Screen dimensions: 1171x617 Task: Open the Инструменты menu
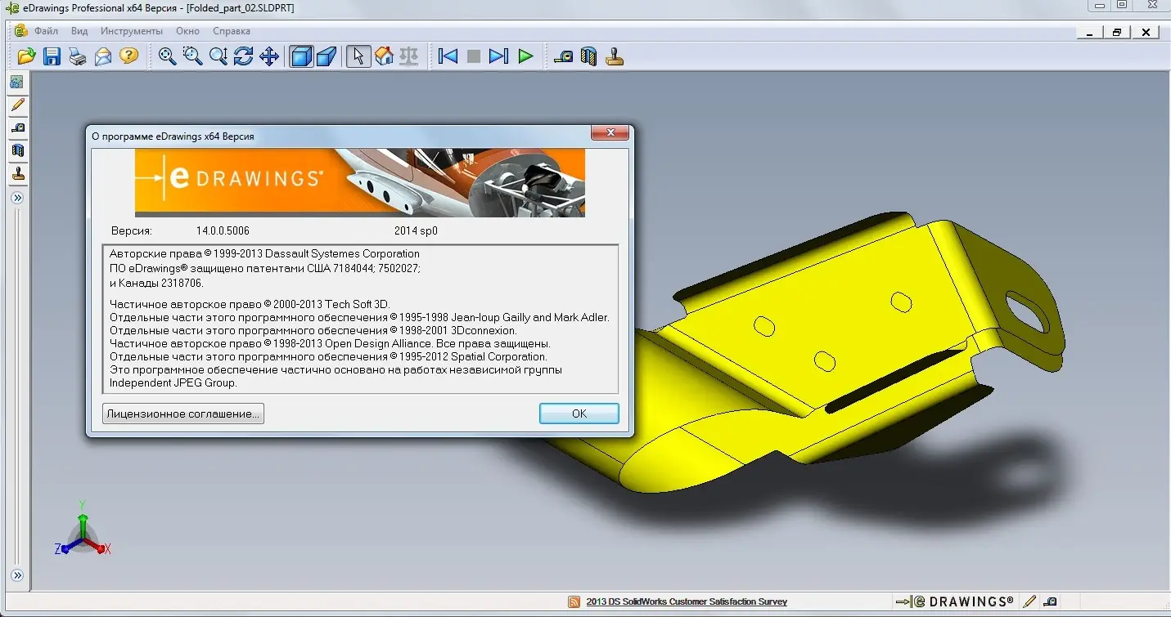(x=133, y=31)
